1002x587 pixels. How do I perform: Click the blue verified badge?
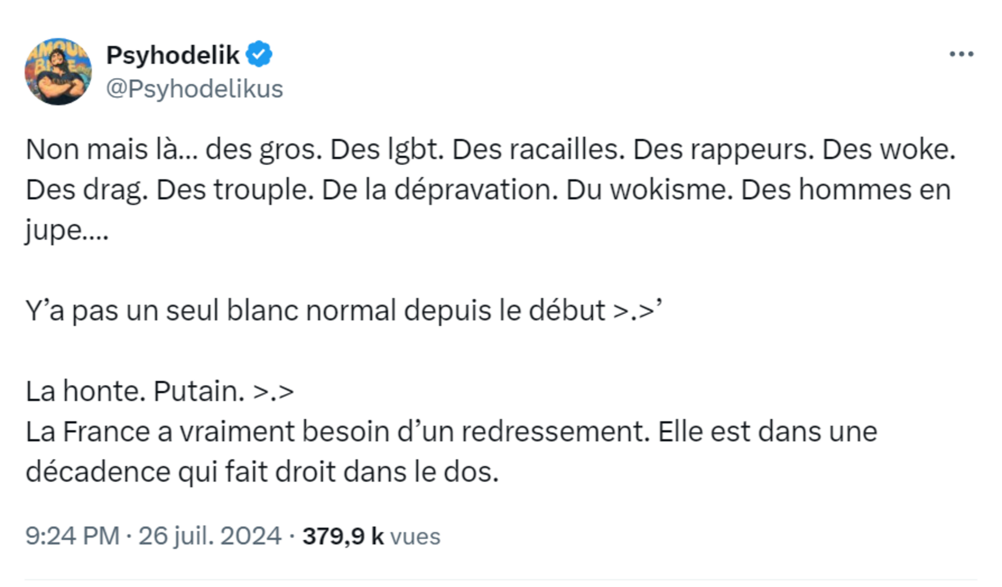259,54
